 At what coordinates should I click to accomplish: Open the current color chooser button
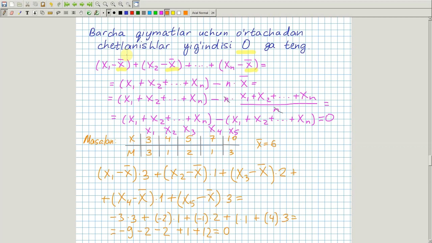pyautogui.click(x=186, y=13)
